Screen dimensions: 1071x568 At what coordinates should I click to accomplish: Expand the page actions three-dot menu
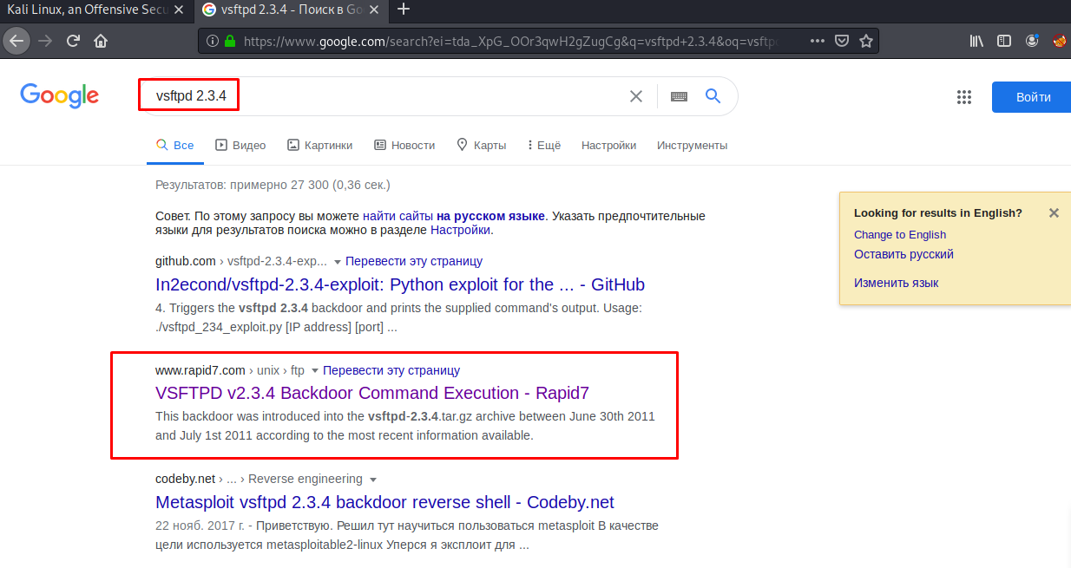tap(818, 41)
